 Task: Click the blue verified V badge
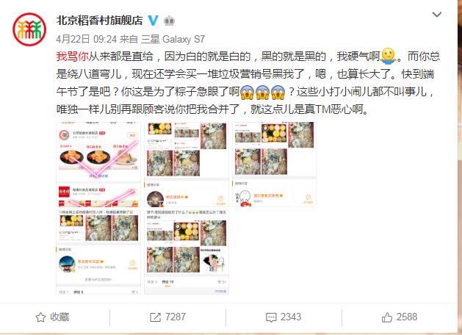pos(153,21)
